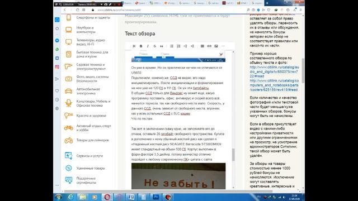Open Opera sidebar three-dots menu

(57, 185)
